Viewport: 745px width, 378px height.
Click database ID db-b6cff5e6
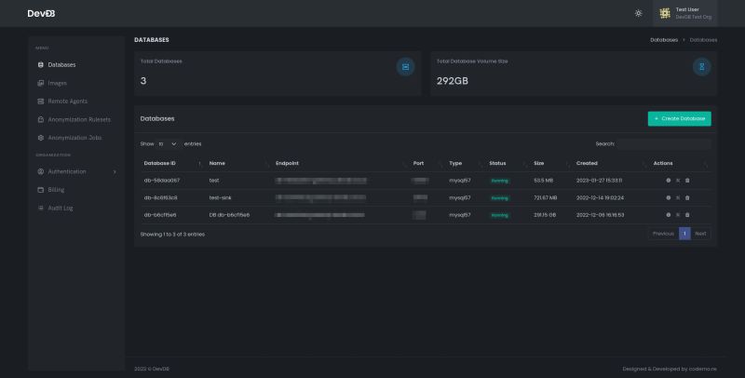tap(160, 215)
